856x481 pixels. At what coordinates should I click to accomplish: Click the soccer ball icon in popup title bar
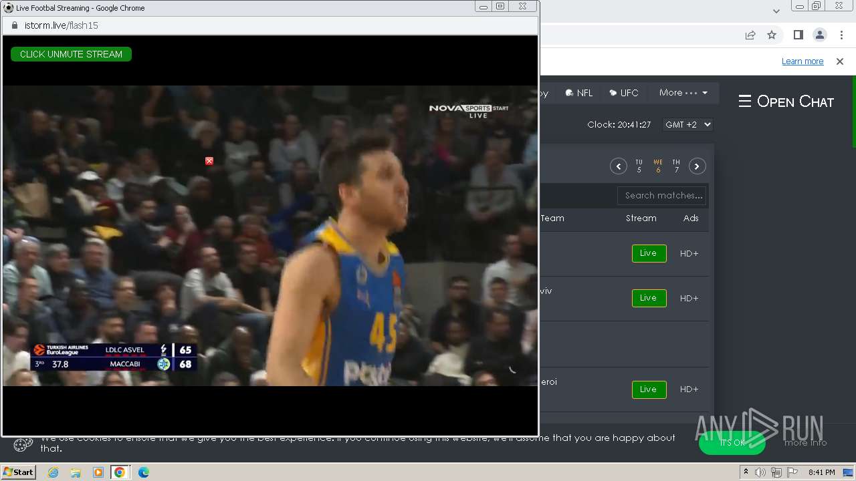[x=9, y=8]
